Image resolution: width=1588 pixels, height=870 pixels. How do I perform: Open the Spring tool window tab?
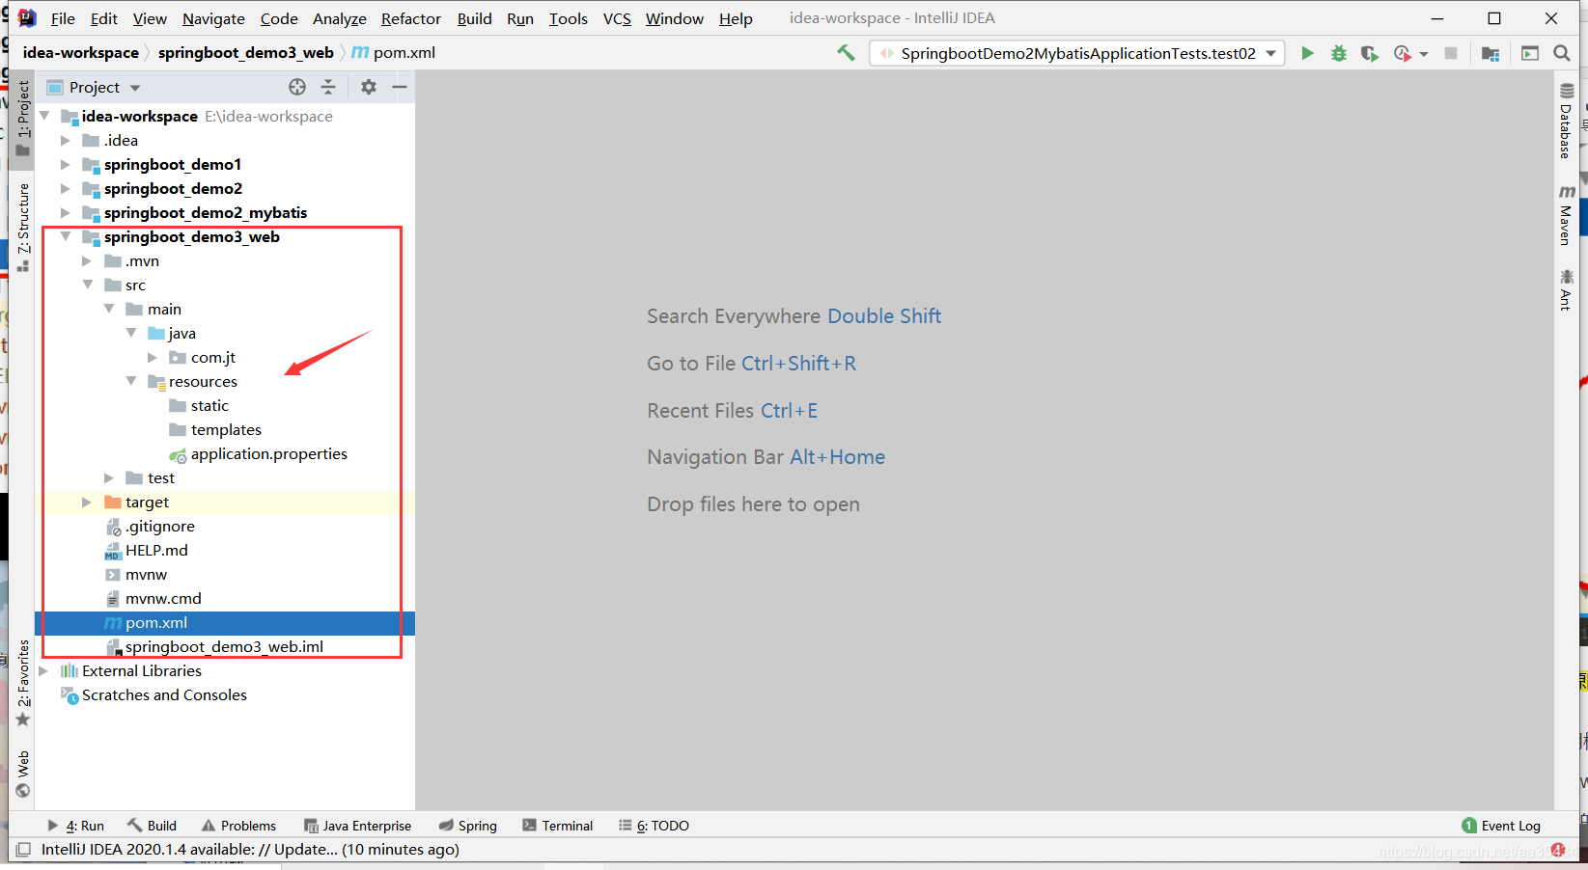tap(468, 826)
